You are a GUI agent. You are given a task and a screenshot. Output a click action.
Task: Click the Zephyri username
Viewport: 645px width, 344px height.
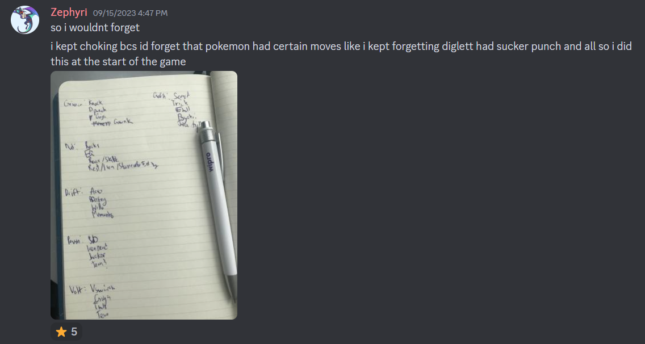click(69, 12)
